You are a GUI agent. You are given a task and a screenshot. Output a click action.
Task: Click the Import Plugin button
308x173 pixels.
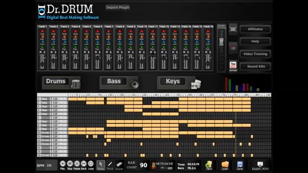117,8
